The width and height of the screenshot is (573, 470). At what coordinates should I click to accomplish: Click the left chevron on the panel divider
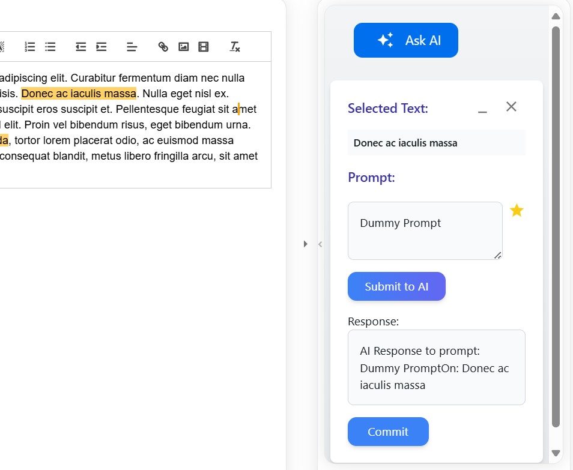[320, 244]
